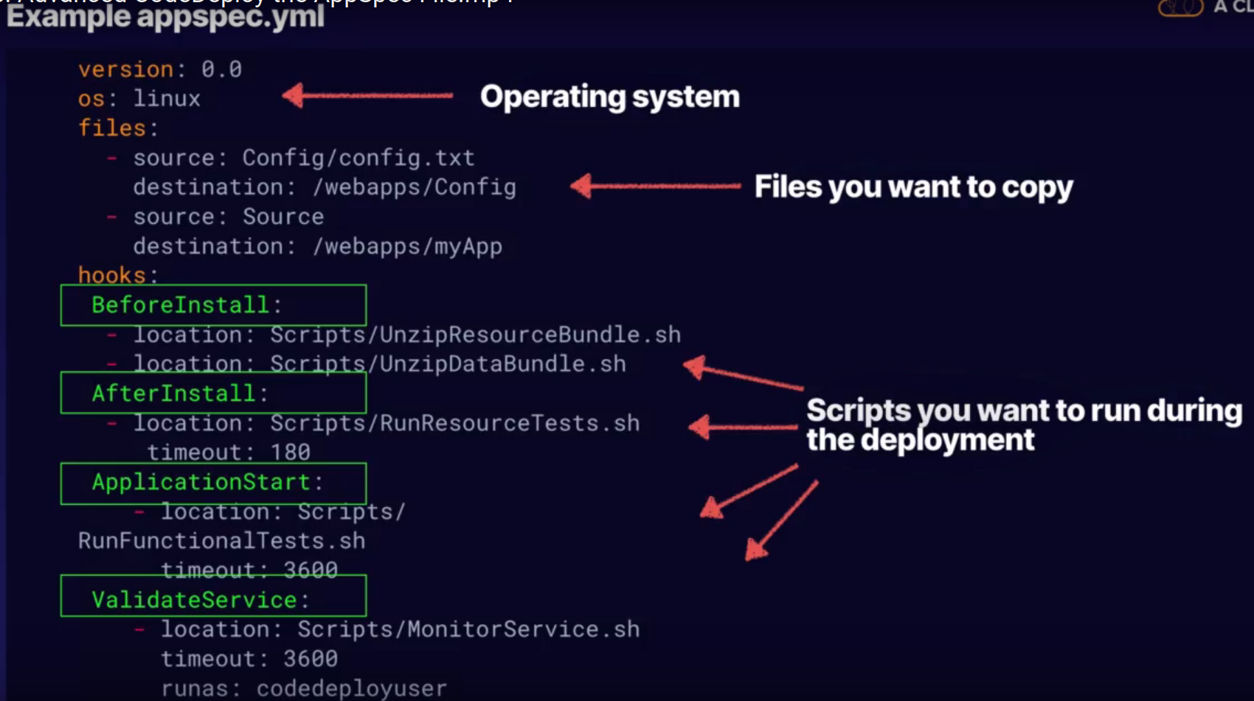
Task: Click the files: key in the YAML
Action: click(x=118, y=128)
